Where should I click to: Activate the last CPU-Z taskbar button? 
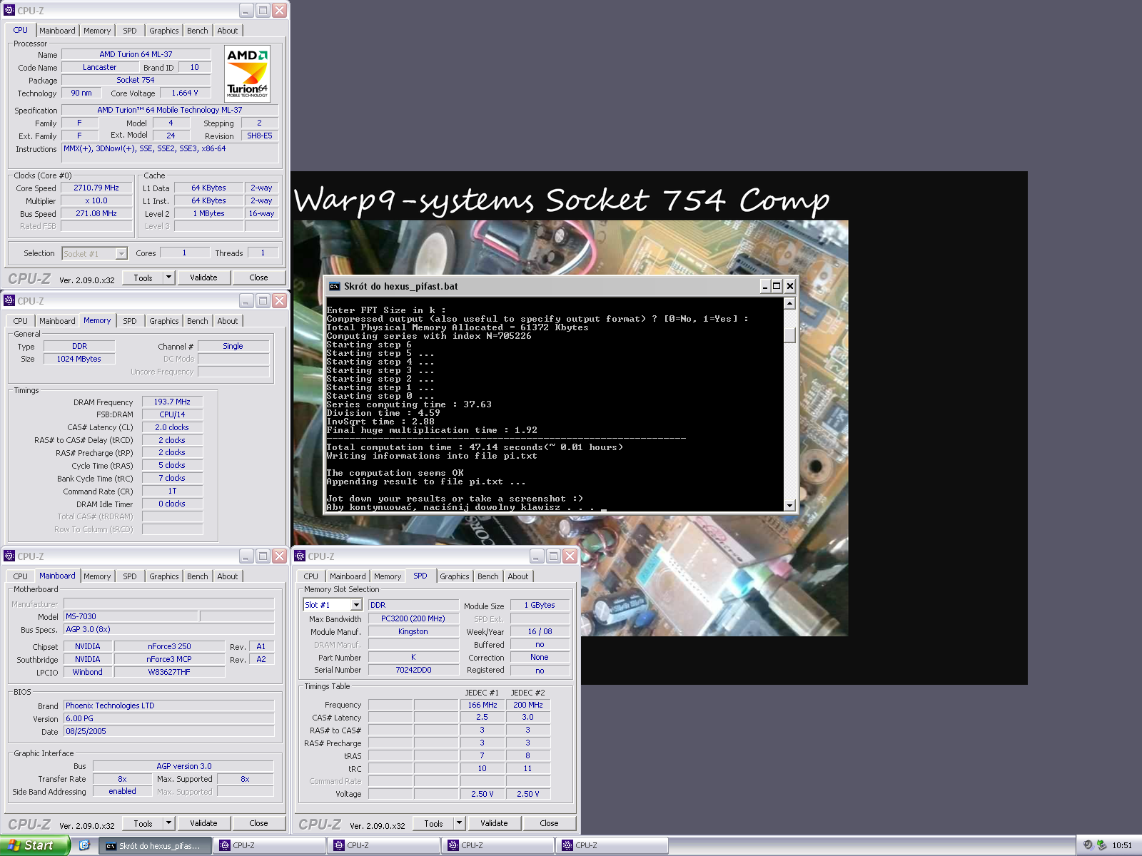(612, 846)
